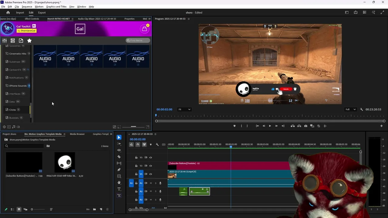Switch to the Import workspace
The height and width of the screenshot is (218, 388).
click(20, 13)
